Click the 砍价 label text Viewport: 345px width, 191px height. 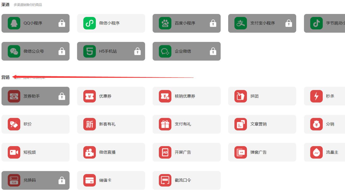click(28, 124)
